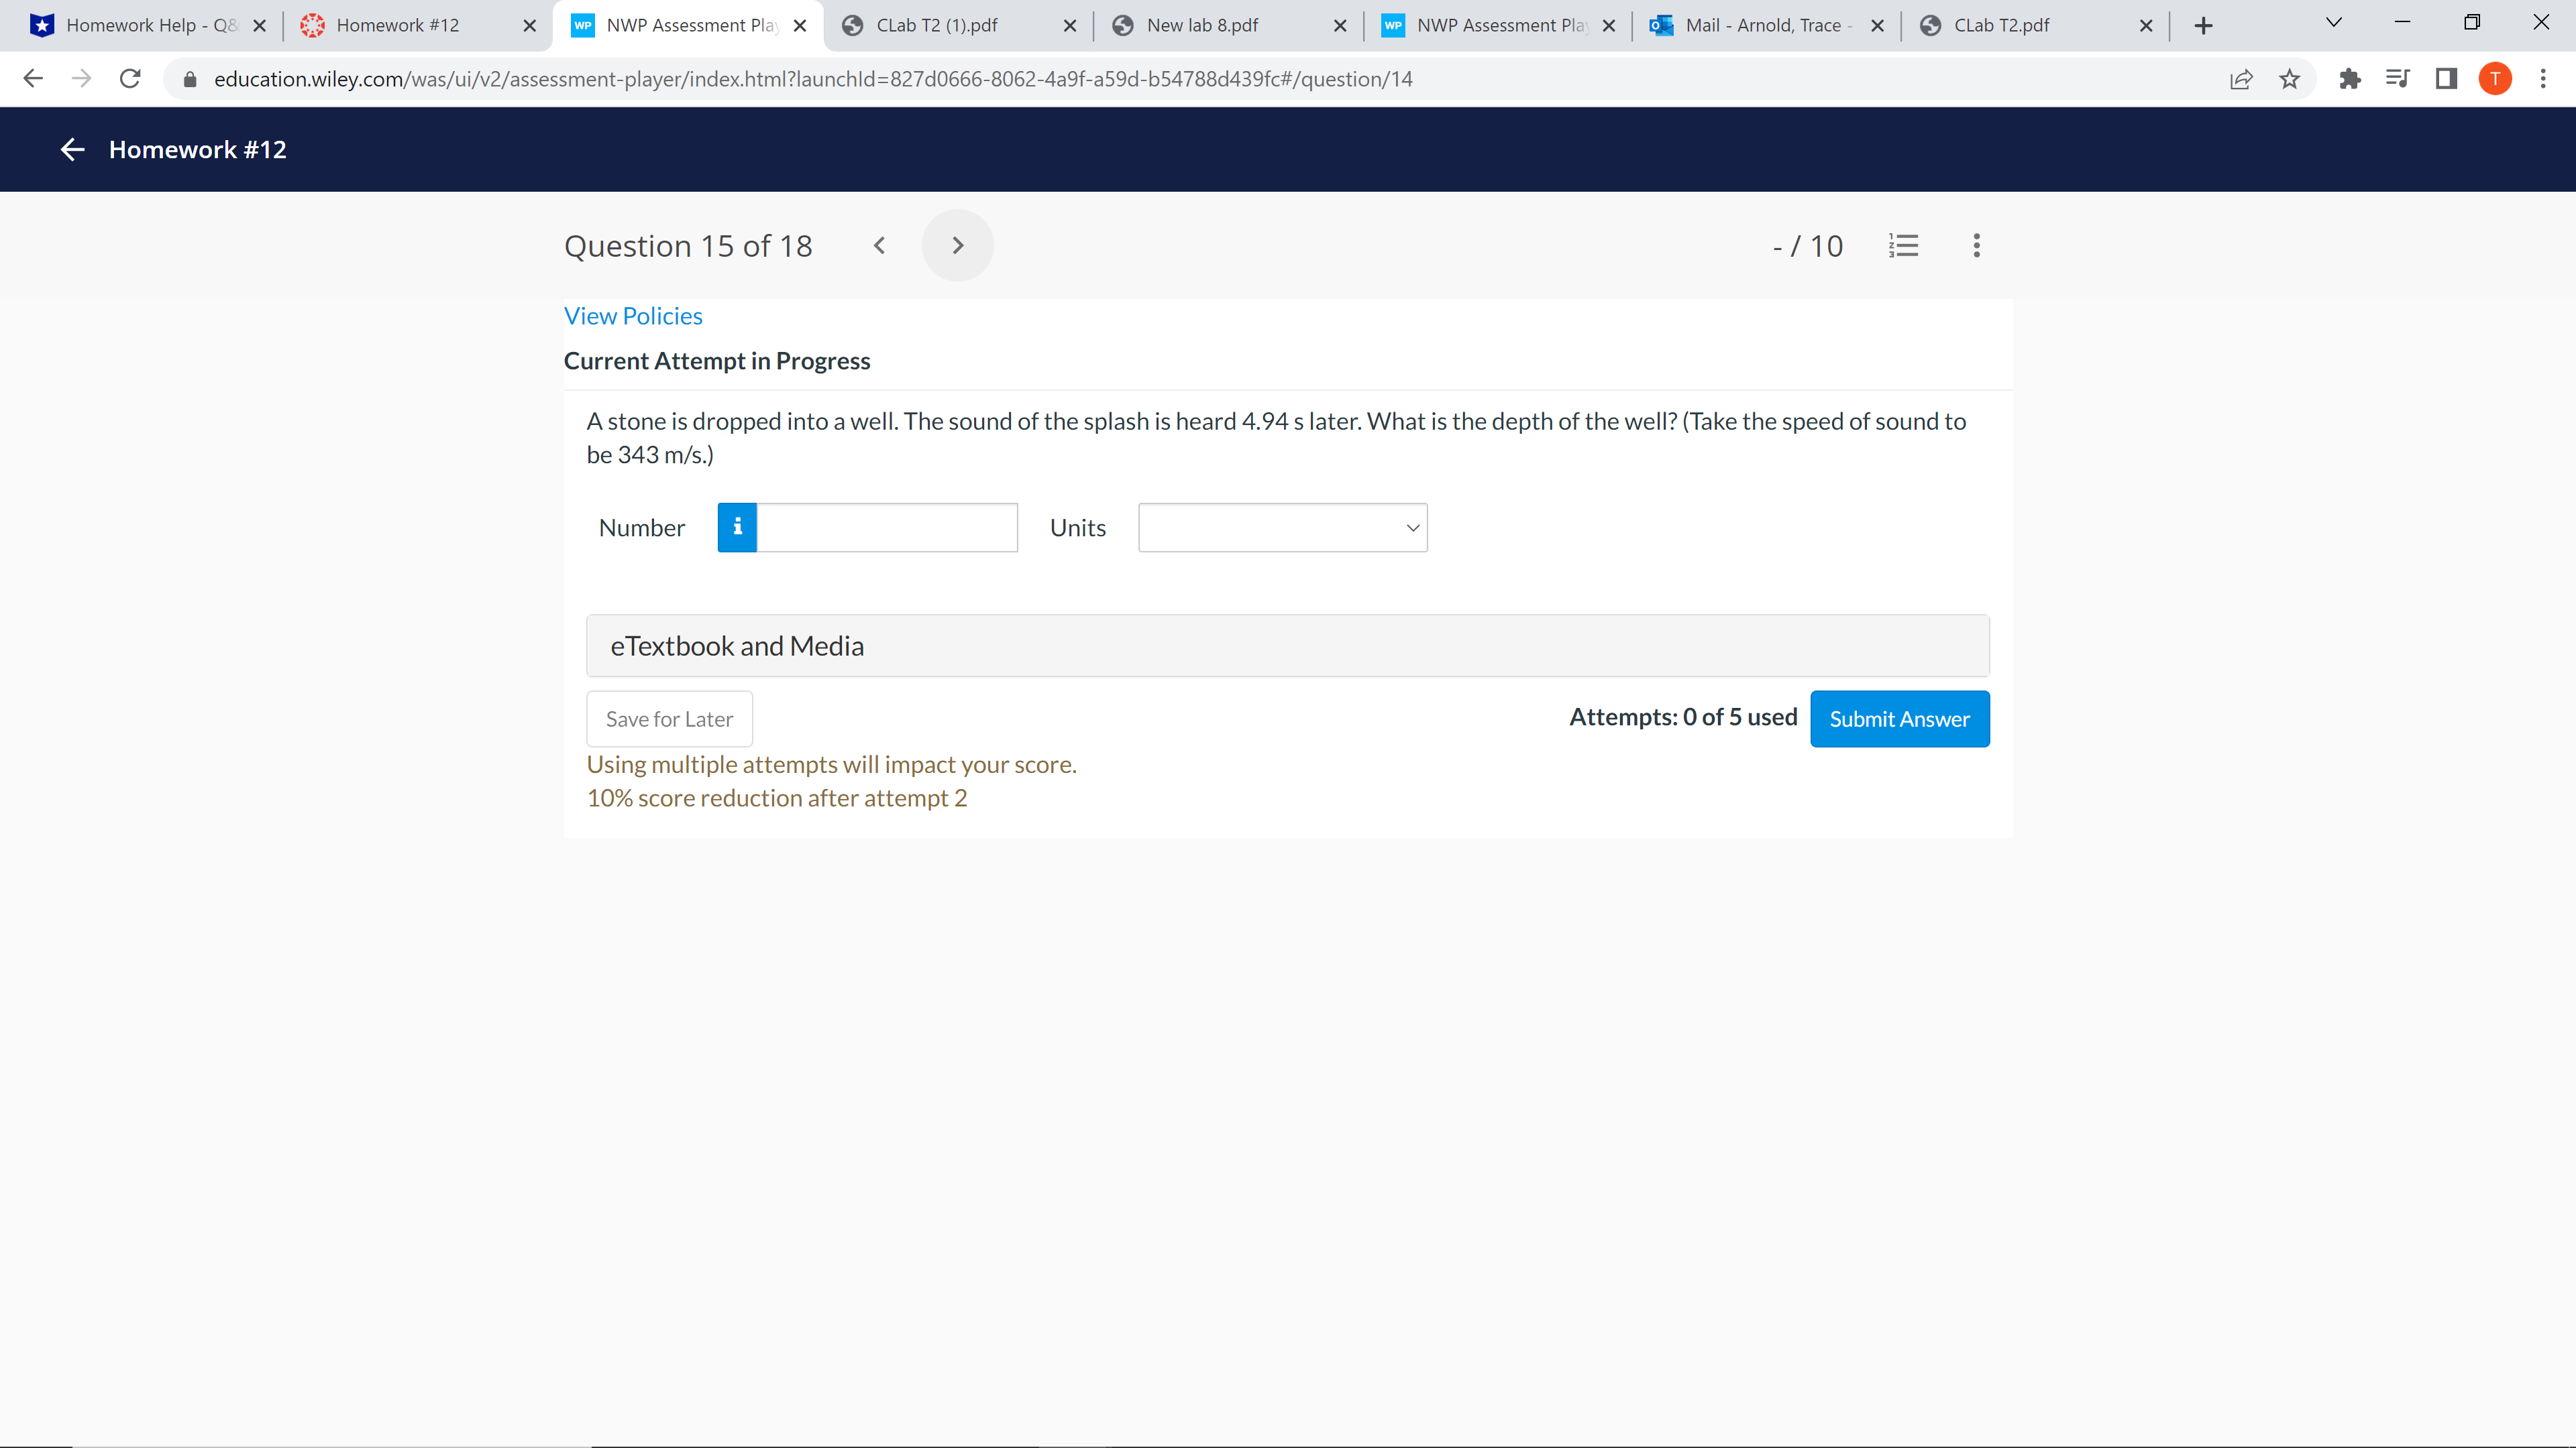Click Submit Answer button
Viewport: 2576px width, 1448px height.
1899,719
